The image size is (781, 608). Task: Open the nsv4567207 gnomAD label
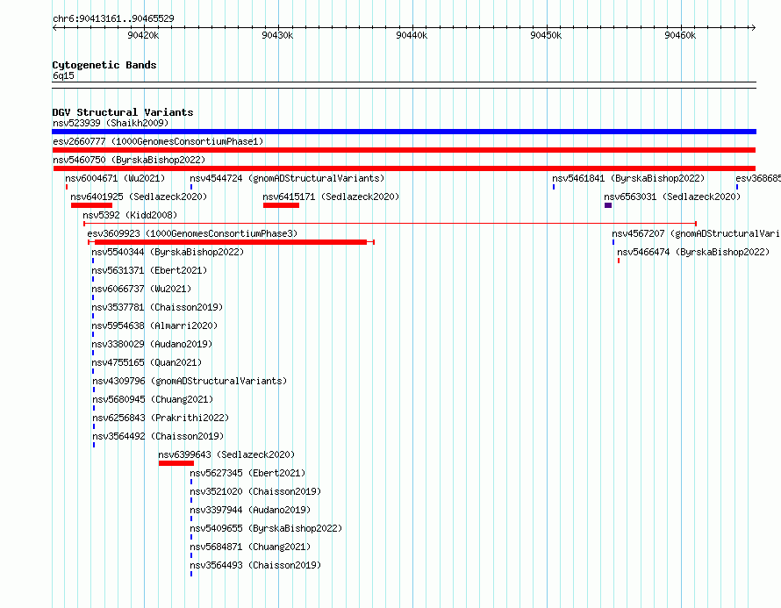pyautogui.click(x=695, y=233)
